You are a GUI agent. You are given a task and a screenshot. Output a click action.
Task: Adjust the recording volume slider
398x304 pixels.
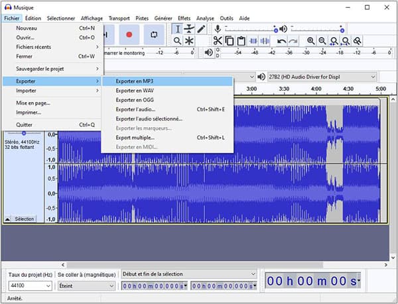coord(251,30)
